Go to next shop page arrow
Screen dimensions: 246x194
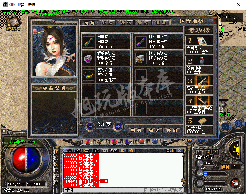tap(118, 126)
